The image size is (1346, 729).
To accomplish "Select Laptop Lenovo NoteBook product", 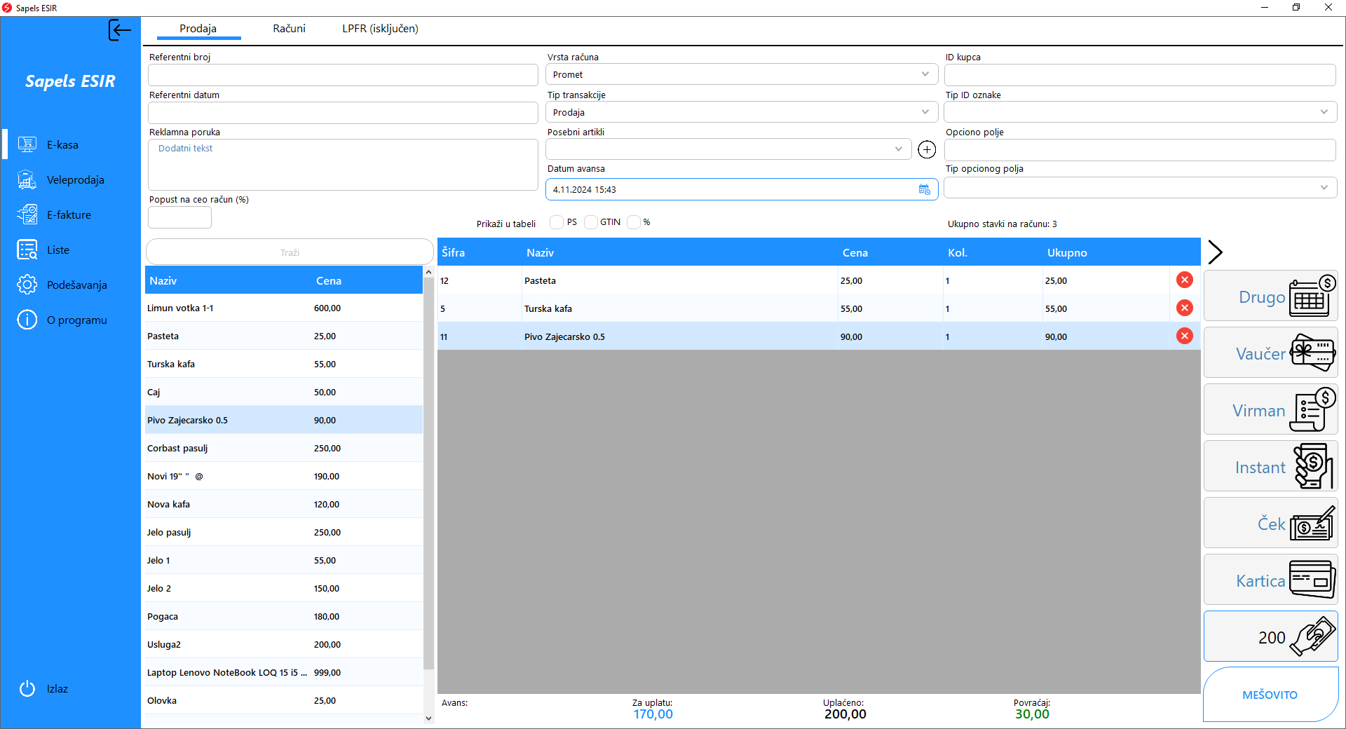I will pos(284,672).
